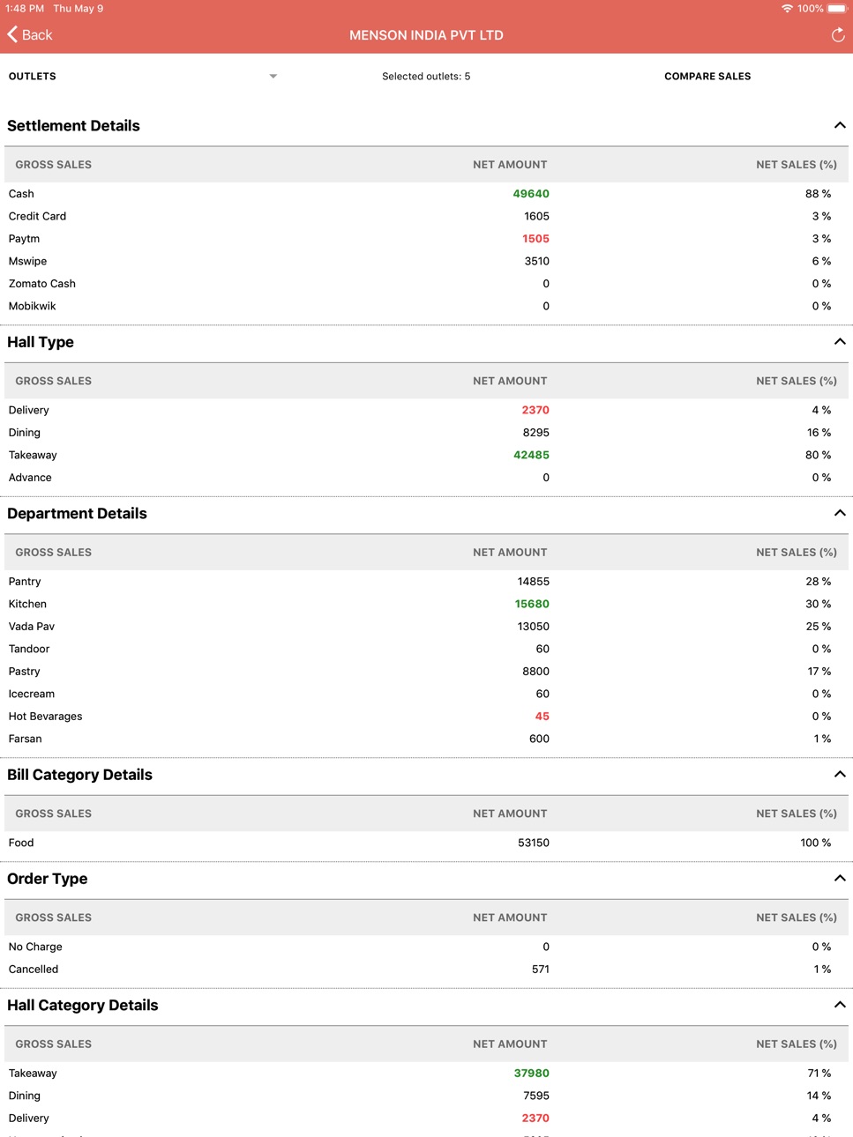Select the Cancelled order type row
Viewport: 853px width, 1137px height.
tap(426, 970)
